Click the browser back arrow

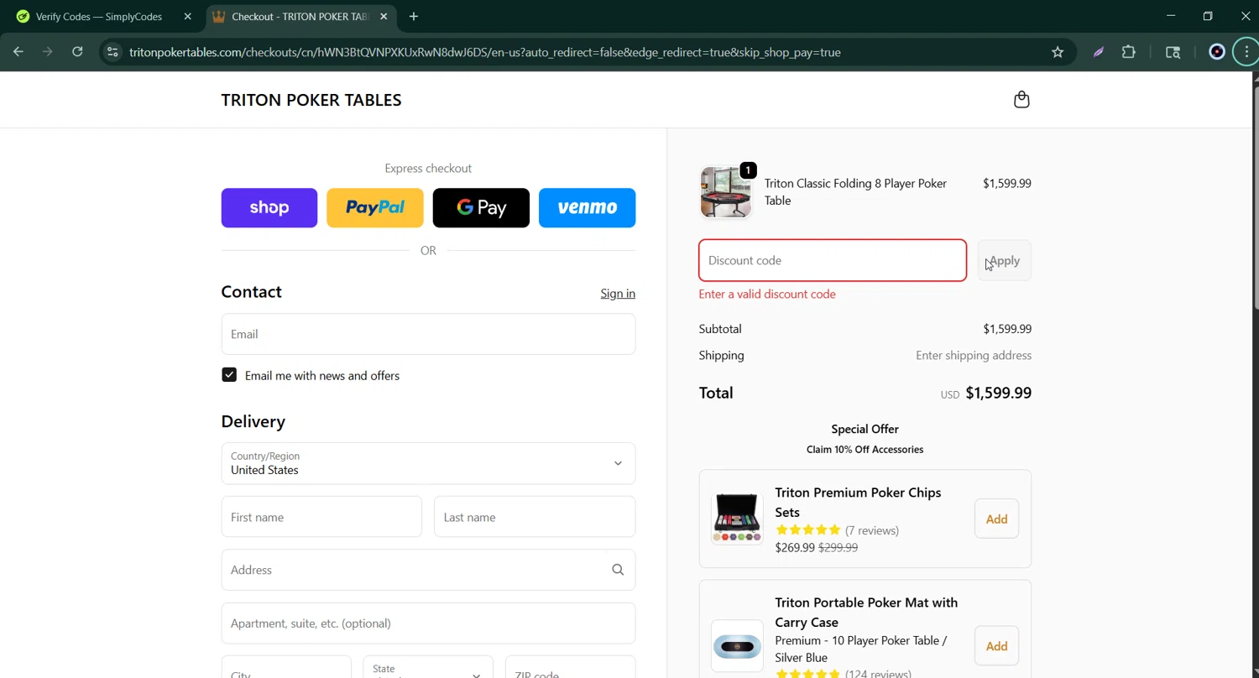[18, 52]
